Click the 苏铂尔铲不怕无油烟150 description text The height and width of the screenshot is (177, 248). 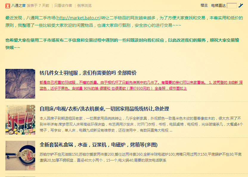coord(141,157)
